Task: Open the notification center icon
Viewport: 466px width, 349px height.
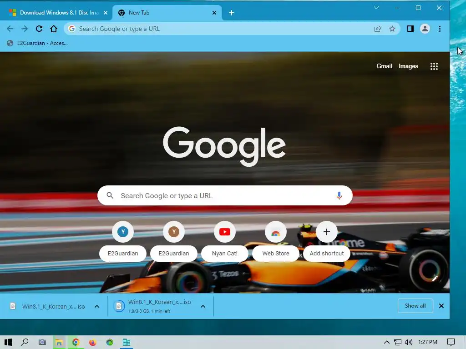Action: tap(451, 342)
